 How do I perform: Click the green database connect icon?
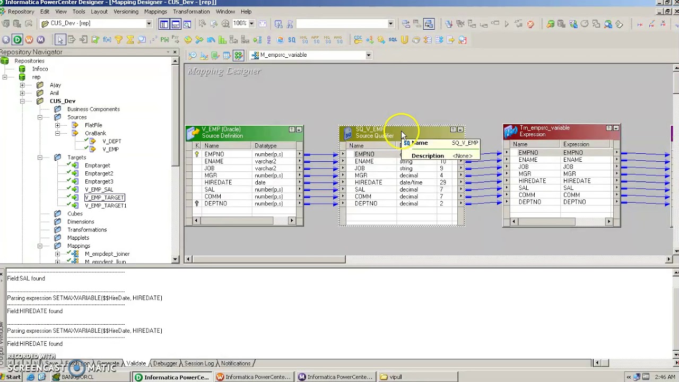click(x=550, y=23)
